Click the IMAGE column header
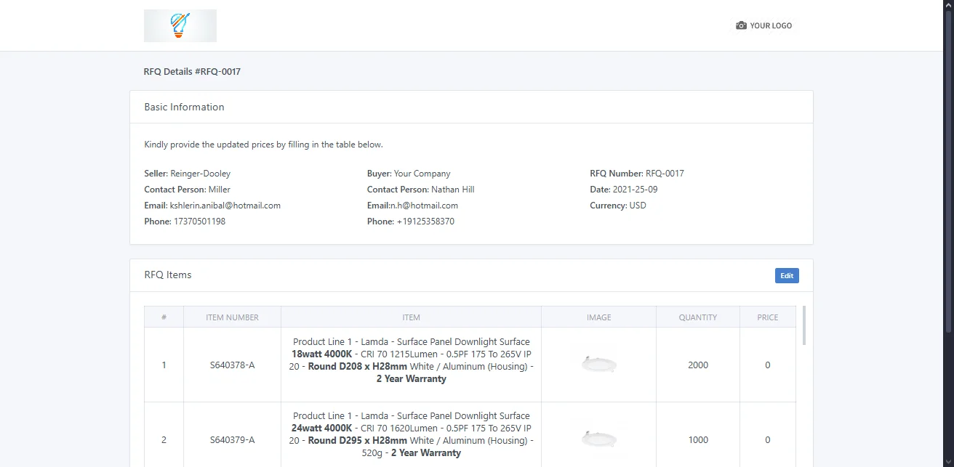The width and height of the screenshot is (954, 467). tap(598, 317)
